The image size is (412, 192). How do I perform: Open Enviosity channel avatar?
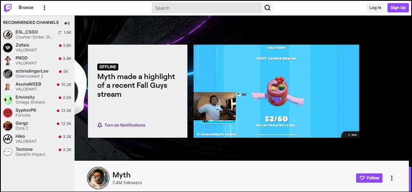point(8,100)
